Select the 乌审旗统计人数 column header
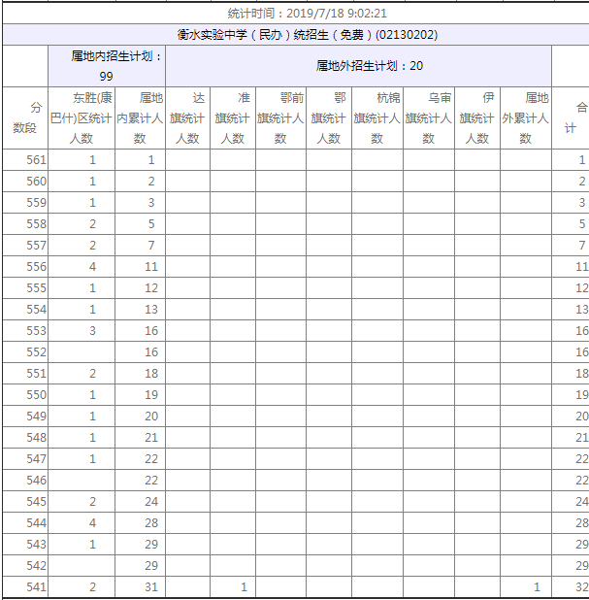Image resolution: width=589 pixels, height=600 pixels. 428,117
